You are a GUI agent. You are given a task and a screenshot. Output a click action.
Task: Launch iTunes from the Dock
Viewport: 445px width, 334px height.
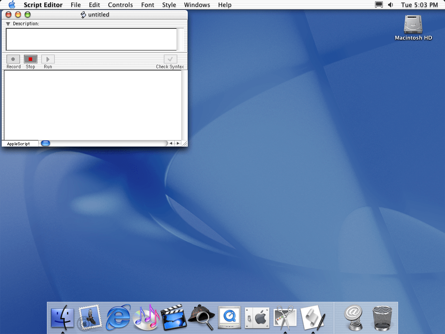[x=146, y=317]
